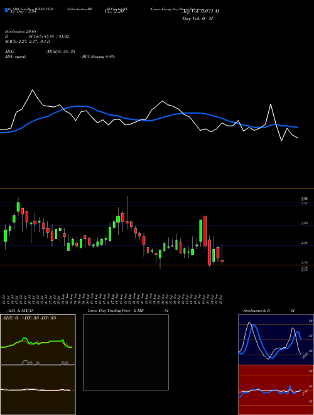Click the empty Intra Day Trading Price panel

[126, 352]
